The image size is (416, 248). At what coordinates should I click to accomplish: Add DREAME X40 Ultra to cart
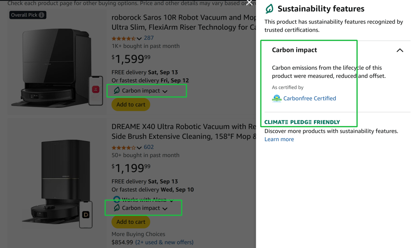pyautogui.click(x=131, y=222)
